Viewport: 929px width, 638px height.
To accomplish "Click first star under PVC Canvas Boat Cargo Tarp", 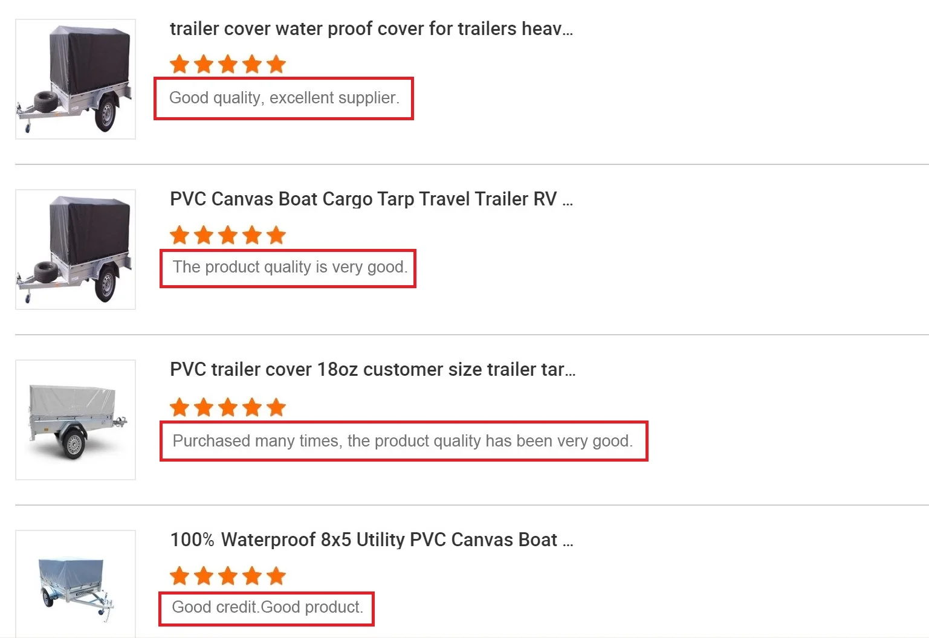I will coord(180,235).
